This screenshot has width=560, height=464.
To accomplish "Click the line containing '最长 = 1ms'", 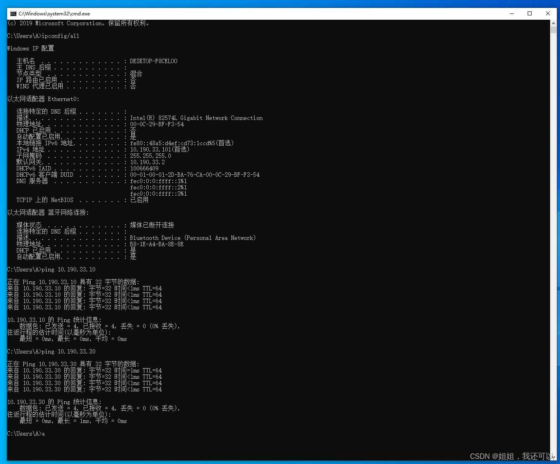I will pyautogui.click(x=73, y=421).
